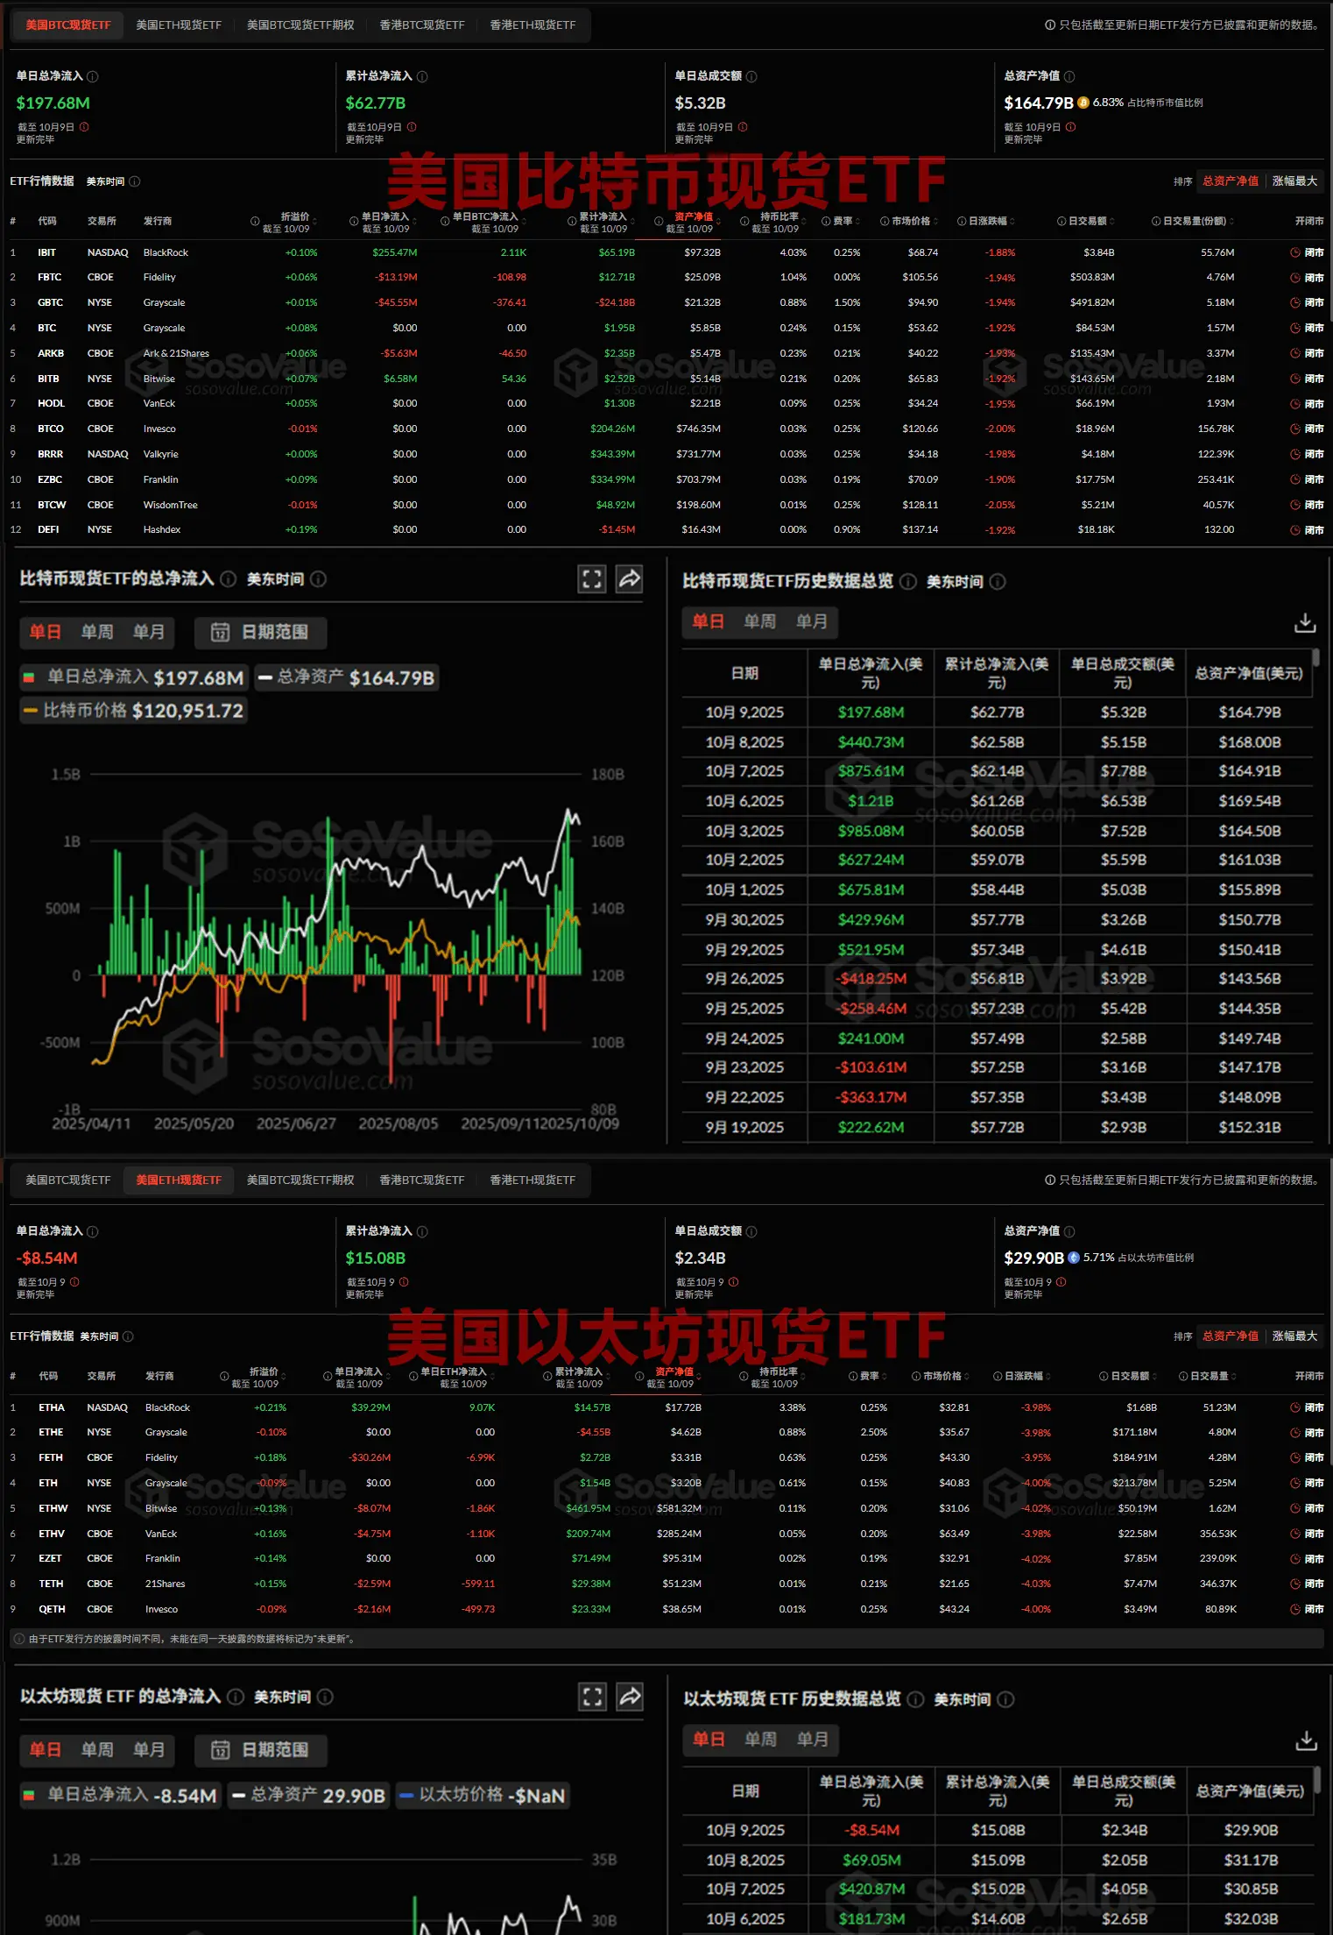Switch Bitcoin history table to 单月
Image resolution: width=1333 pixels, height=1935 pixels.
[x=812, y=622]
